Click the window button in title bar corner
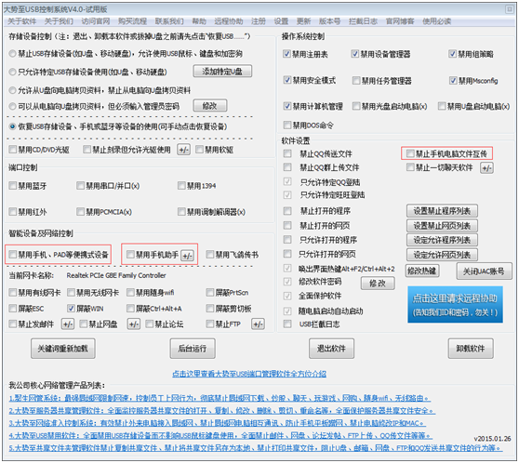Screen dimensions: 519x463 click(x=510, y=9)
